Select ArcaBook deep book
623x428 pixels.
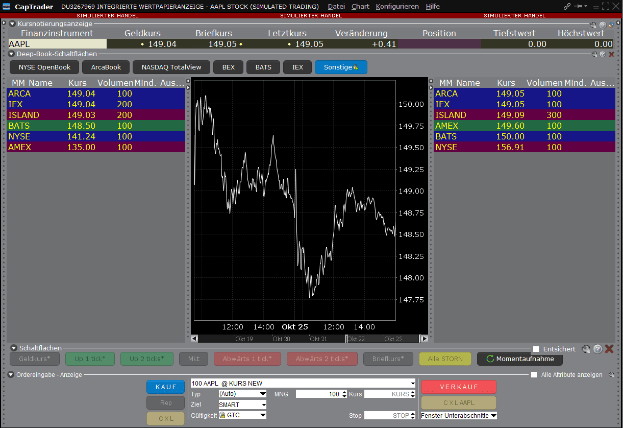pyautogui.click(x=106, y=67)
